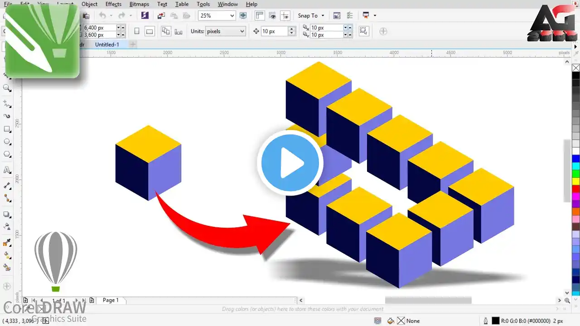Click the Application Launcher icon
This screenshot has width=580, height=326.
point(366,15)
